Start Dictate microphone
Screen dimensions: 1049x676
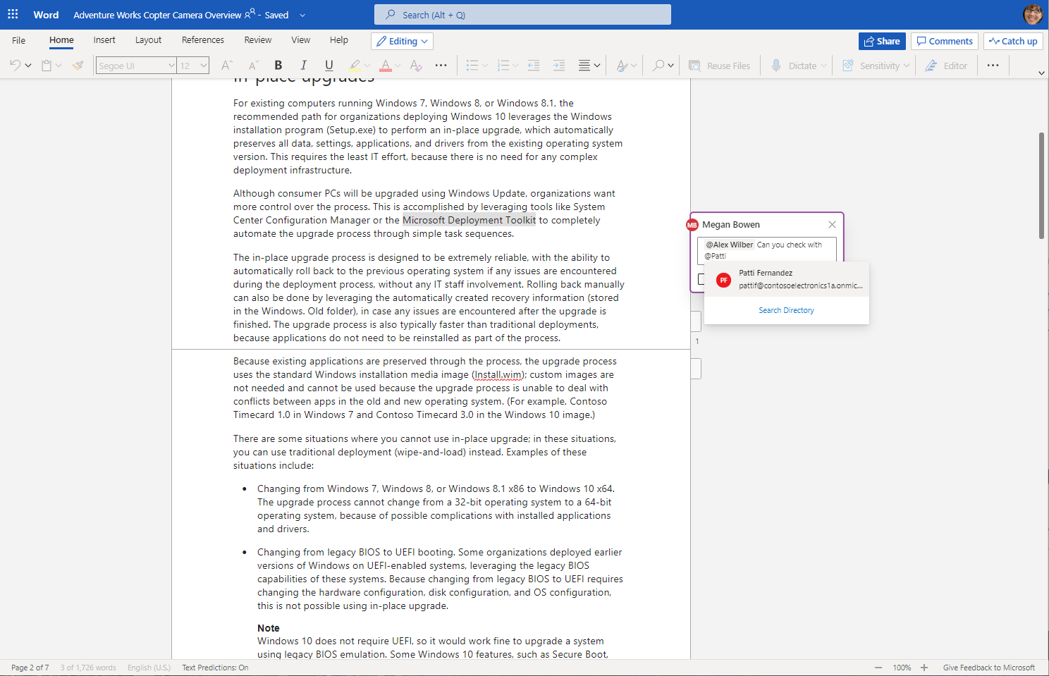(x=794, y=66)
